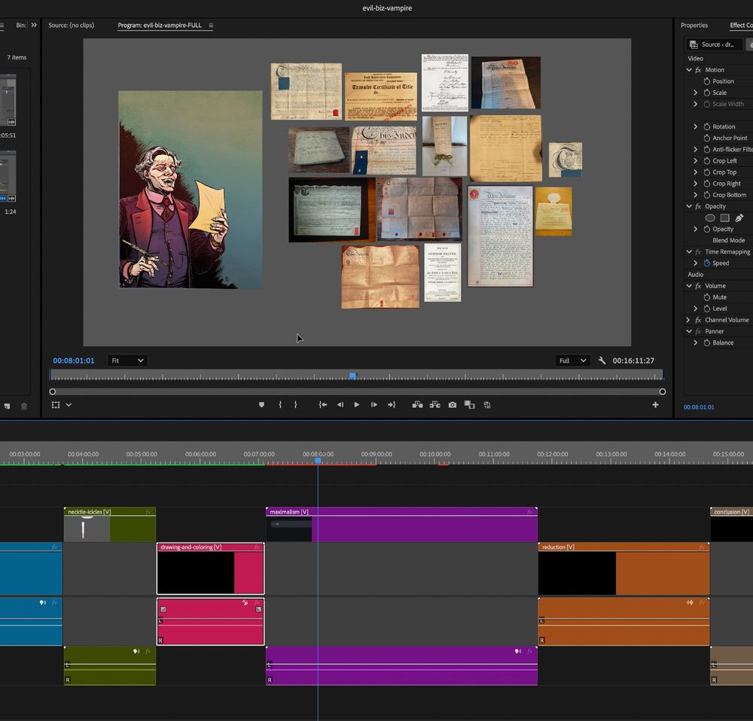Viewport: 753px width, 721px height.
Task: Open the Button Editor plus icon
Action: [655, 405]
